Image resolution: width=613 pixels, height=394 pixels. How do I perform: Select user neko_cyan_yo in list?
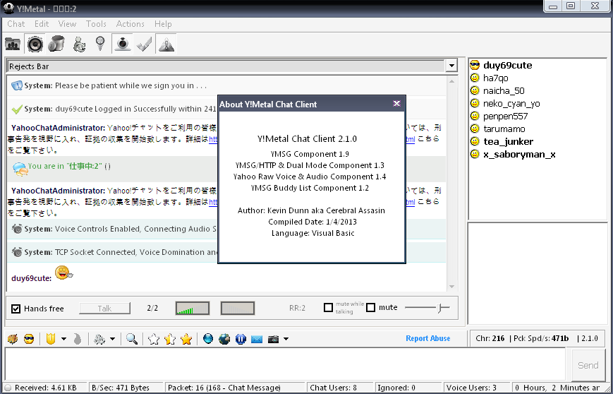(x=511, y=103)
